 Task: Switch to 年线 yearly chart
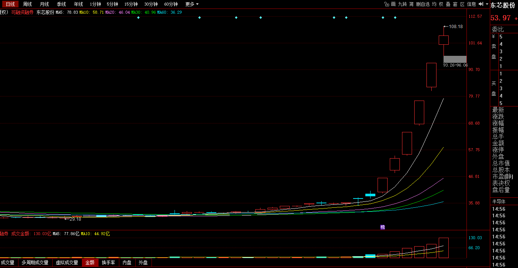79,4
